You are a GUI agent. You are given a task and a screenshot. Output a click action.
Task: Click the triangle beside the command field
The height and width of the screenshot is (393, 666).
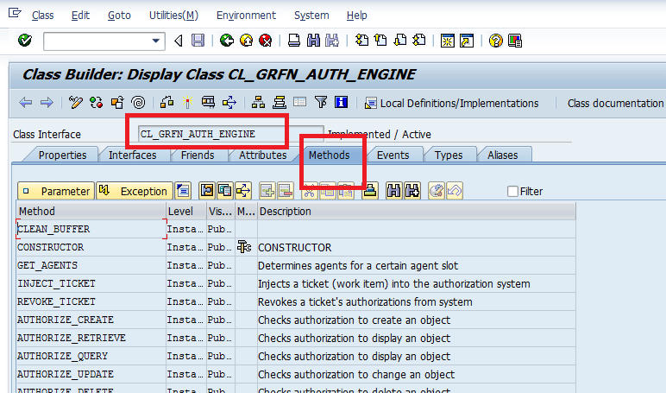pos(179,41)
